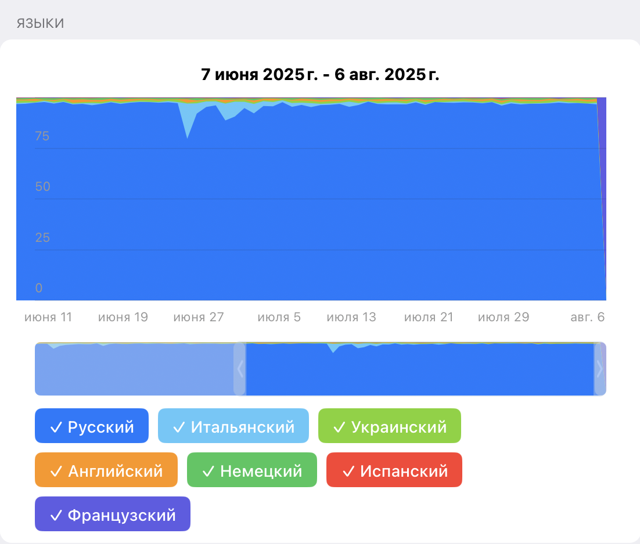Toggle the Немецкий language filter
This screenshot has height=544, width=640.
coord(252,470)
